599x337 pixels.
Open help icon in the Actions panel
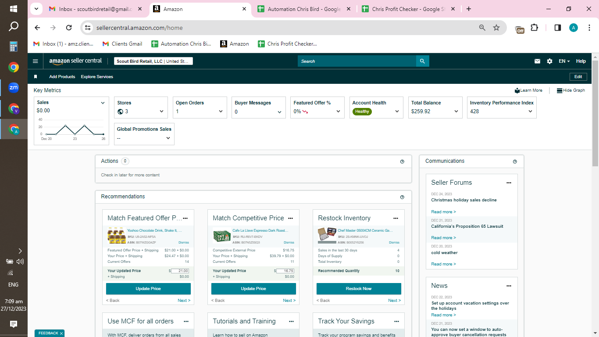click(x=402, y=161)
